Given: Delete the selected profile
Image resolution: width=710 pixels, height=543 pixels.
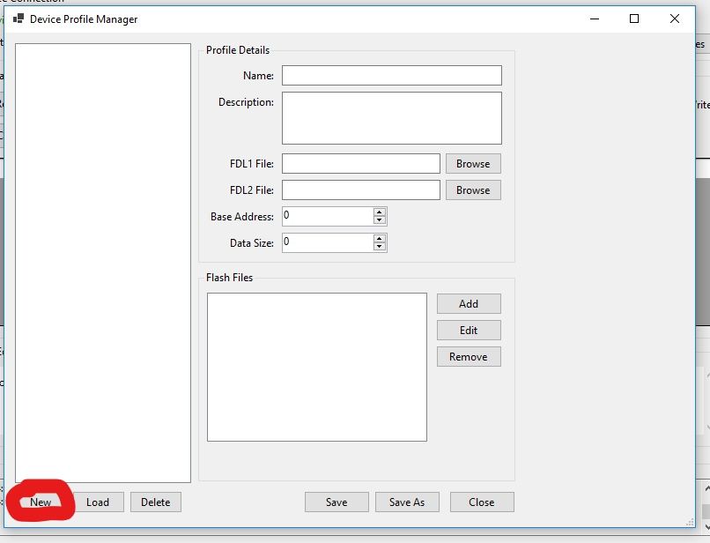Looking at the screenshot, I should 156,502.
